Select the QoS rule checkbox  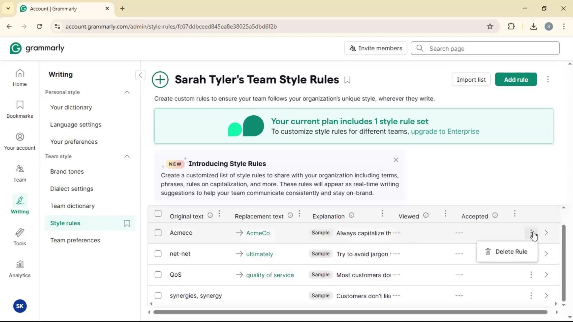(x=158, y=275)
